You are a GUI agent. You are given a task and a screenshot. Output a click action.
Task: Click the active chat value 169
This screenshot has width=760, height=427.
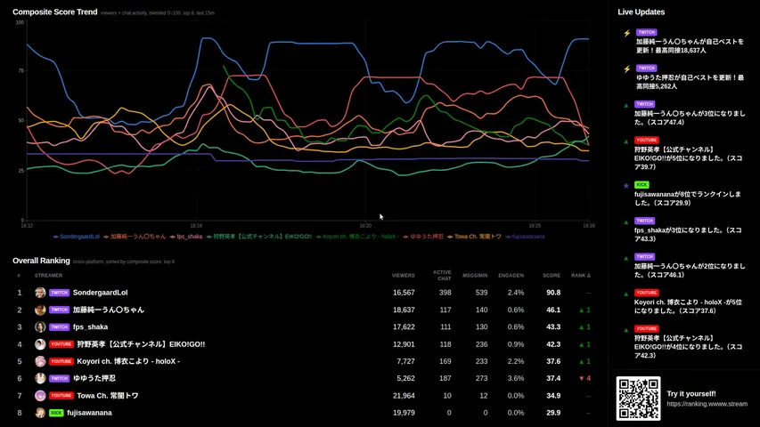[445, 361]
